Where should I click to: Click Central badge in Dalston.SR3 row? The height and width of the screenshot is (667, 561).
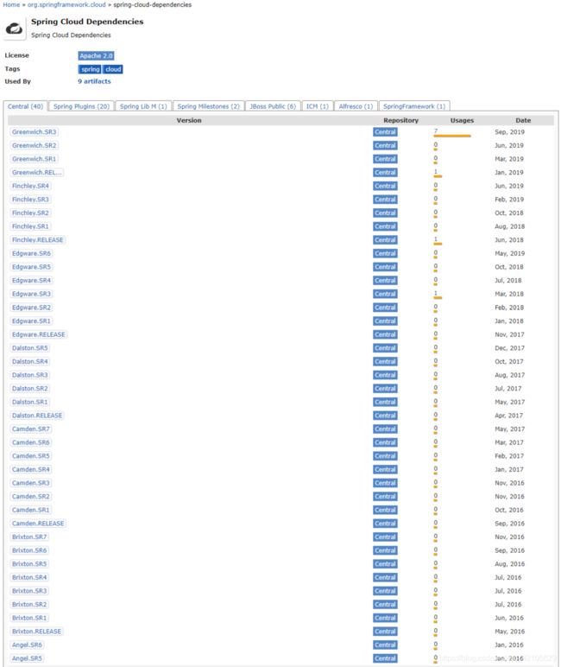(x=385, y=375)
